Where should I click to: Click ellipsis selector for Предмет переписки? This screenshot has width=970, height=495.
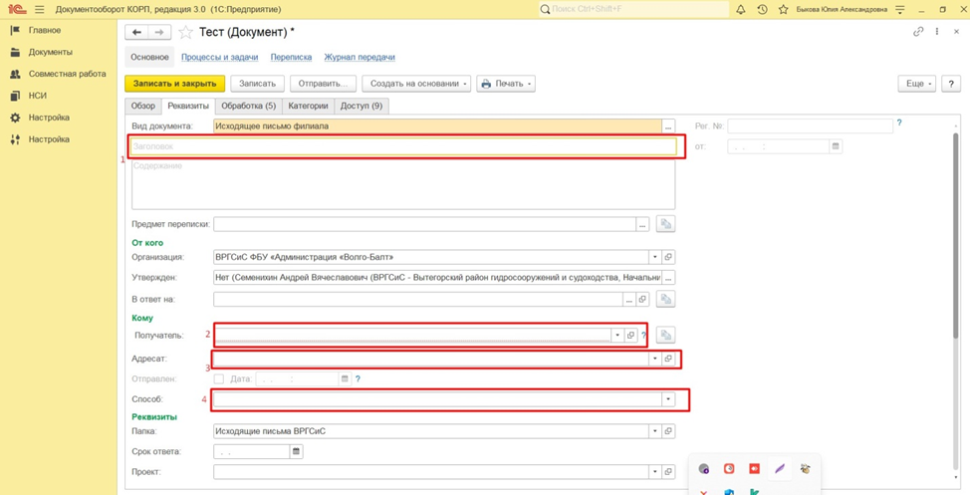point(642,225)
